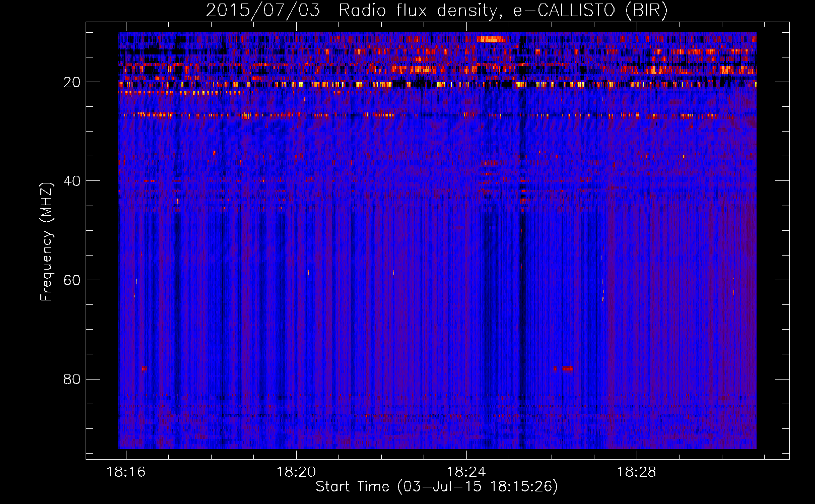Click the 80 MHz frequency tick label

click(73, 379)
